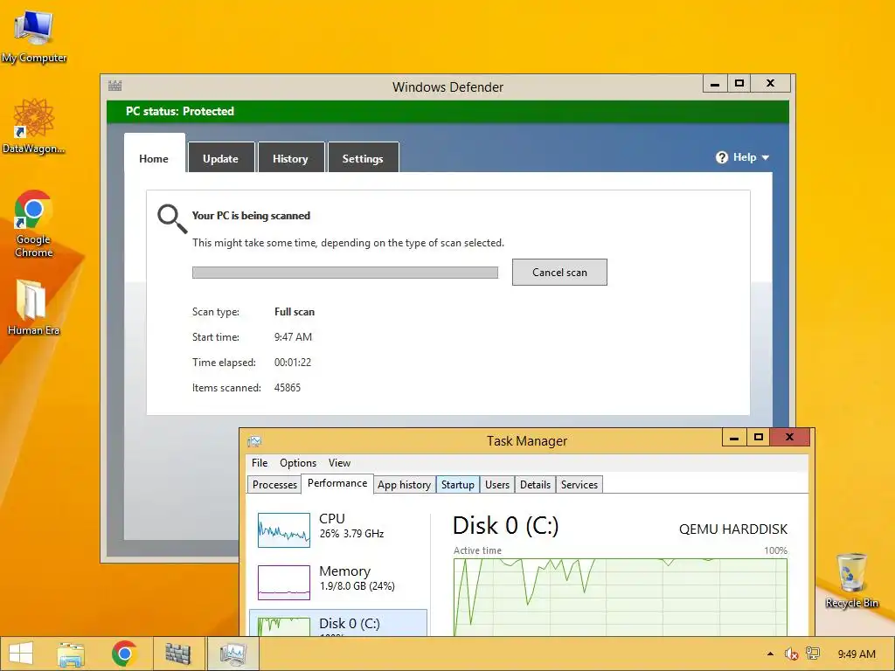Cancel the running scan
895x671 pixels.
coord(559,273)
